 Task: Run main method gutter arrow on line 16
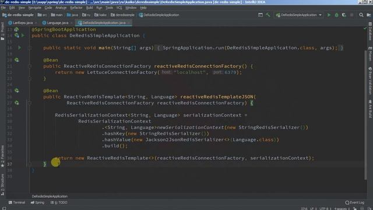point(19,48)
